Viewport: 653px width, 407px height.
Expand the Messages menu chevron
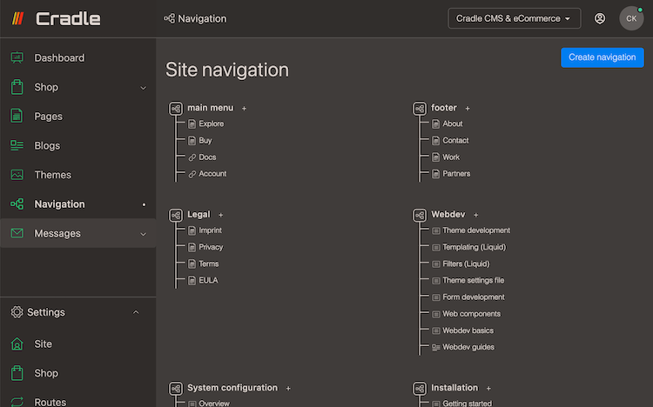(144, 234)
